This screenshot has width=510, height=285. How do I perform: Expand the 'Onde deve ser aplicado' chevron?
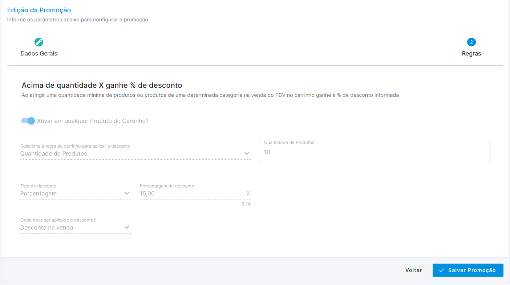tap(127, 227)
